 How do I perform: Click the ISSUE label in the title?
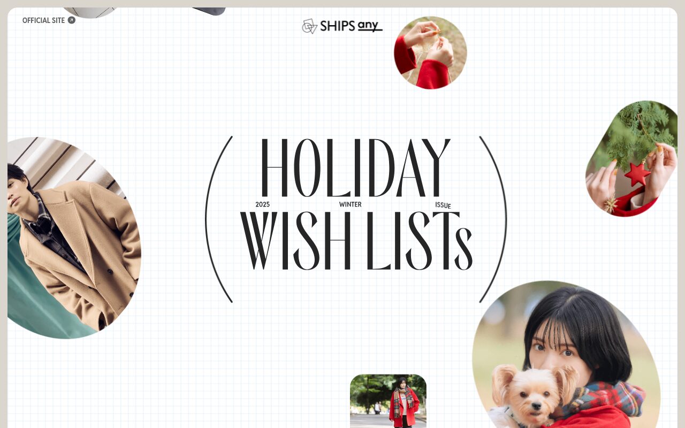[443, 205]
